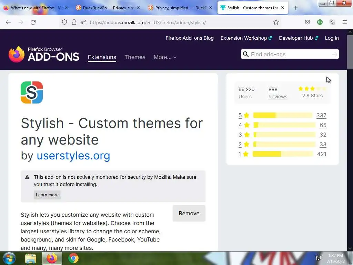Click the system tray network icon
Image resolution: width=353 pixels, height=265 pixels.
[318, 258]
